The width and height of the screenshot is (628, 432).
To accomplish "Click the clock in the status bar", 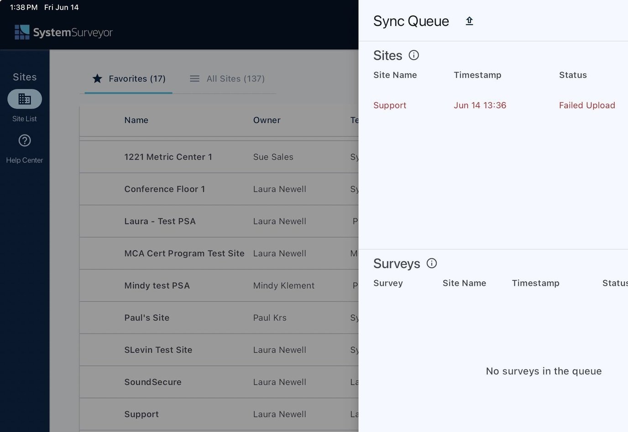I will click(x=23, y=7).
